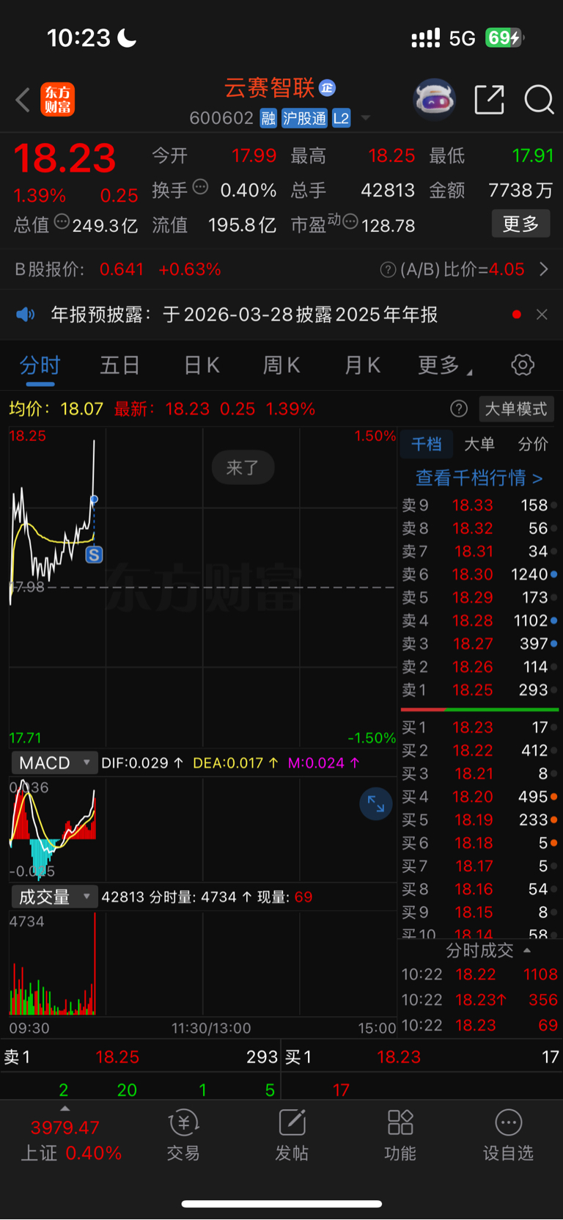Select 买1 row at 18.23 in order book
The width and height of the screenshot is (563, 1220).
point(479,727)
